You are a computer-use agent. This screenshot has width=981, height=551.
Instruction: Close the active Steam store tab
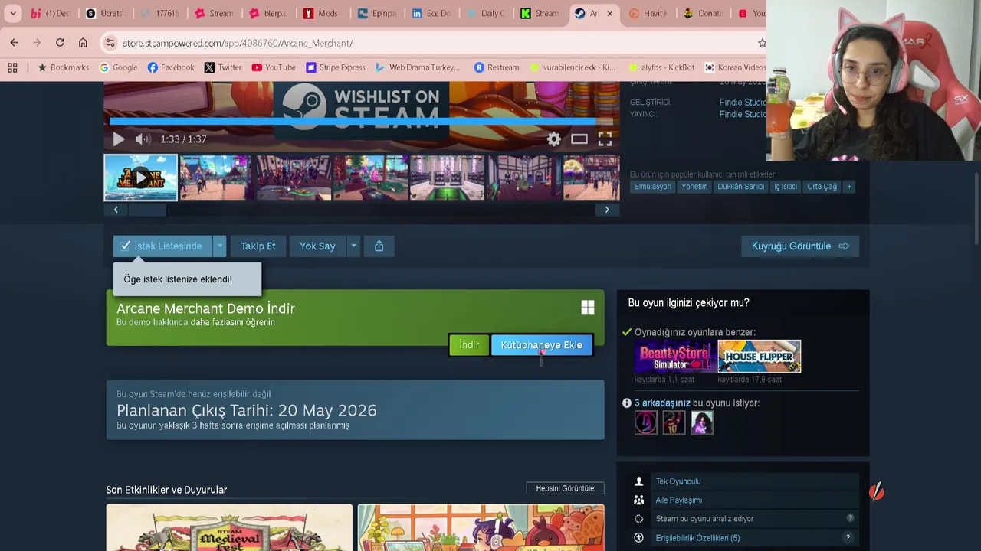click(x=610, y=14)
